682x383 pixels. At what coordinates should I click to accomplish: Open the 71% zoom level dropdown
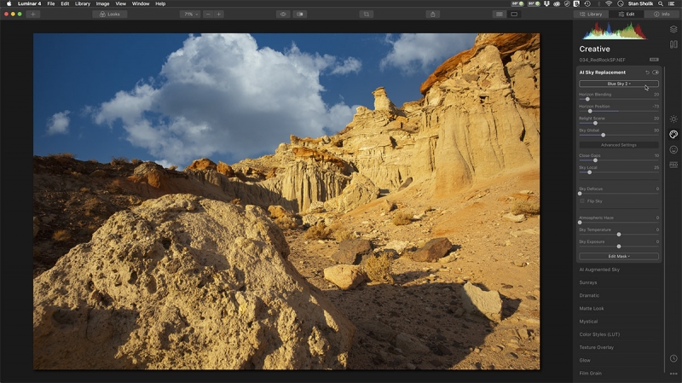190,14
